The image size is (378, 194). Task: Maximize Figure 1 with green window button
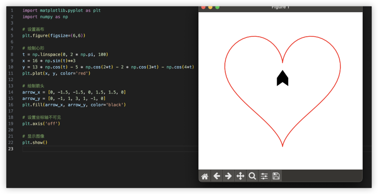click(217, 7)
